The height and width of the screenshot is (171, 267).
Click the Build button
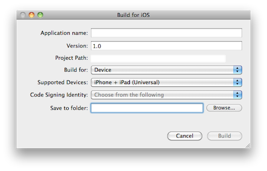[x=224, y=136]
